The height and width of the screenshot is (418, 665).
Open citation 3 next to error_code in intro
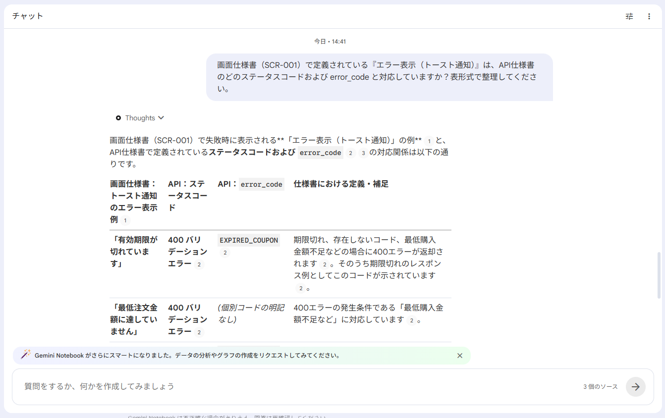coord(363,153)
